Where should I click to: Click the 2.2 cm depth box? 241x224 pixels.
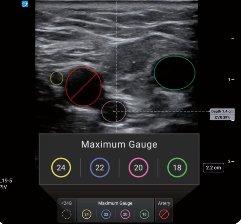tap(213, 167)
